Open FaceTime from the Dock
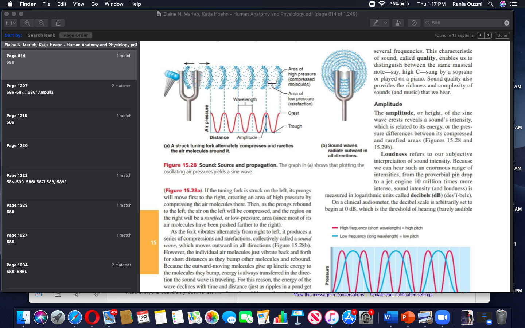 click(x=246, y=317)
